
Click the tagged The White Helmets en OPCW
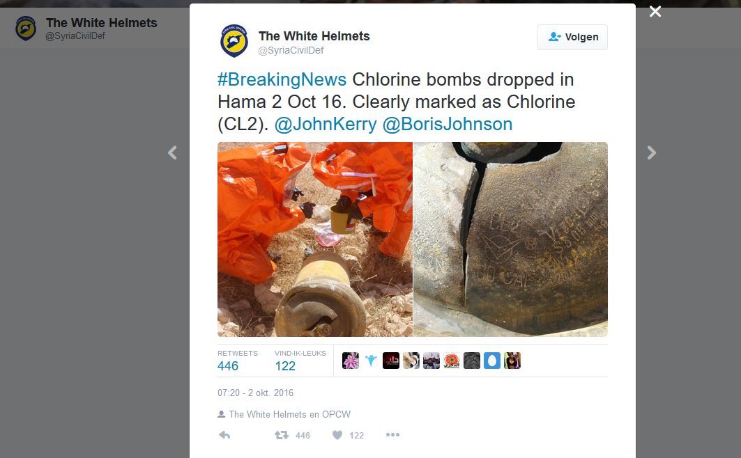289,414
